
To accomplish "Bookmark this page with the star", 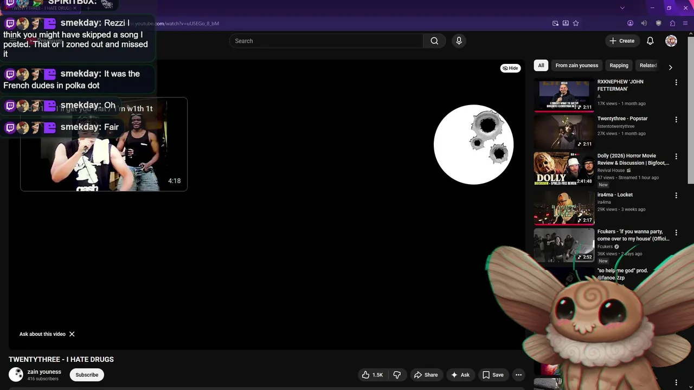I will click(576, 23).
